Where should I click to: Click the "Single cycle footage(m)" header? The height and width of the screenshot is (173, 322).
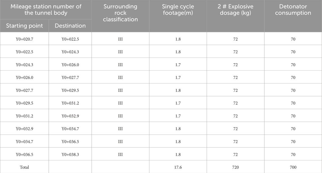(x=178, y=10)
